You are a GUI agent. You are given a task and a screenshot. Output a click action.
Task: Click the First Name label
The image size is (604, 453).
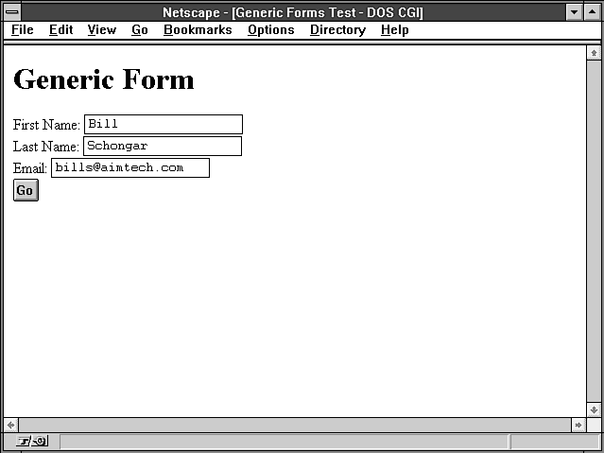(46, 125)
